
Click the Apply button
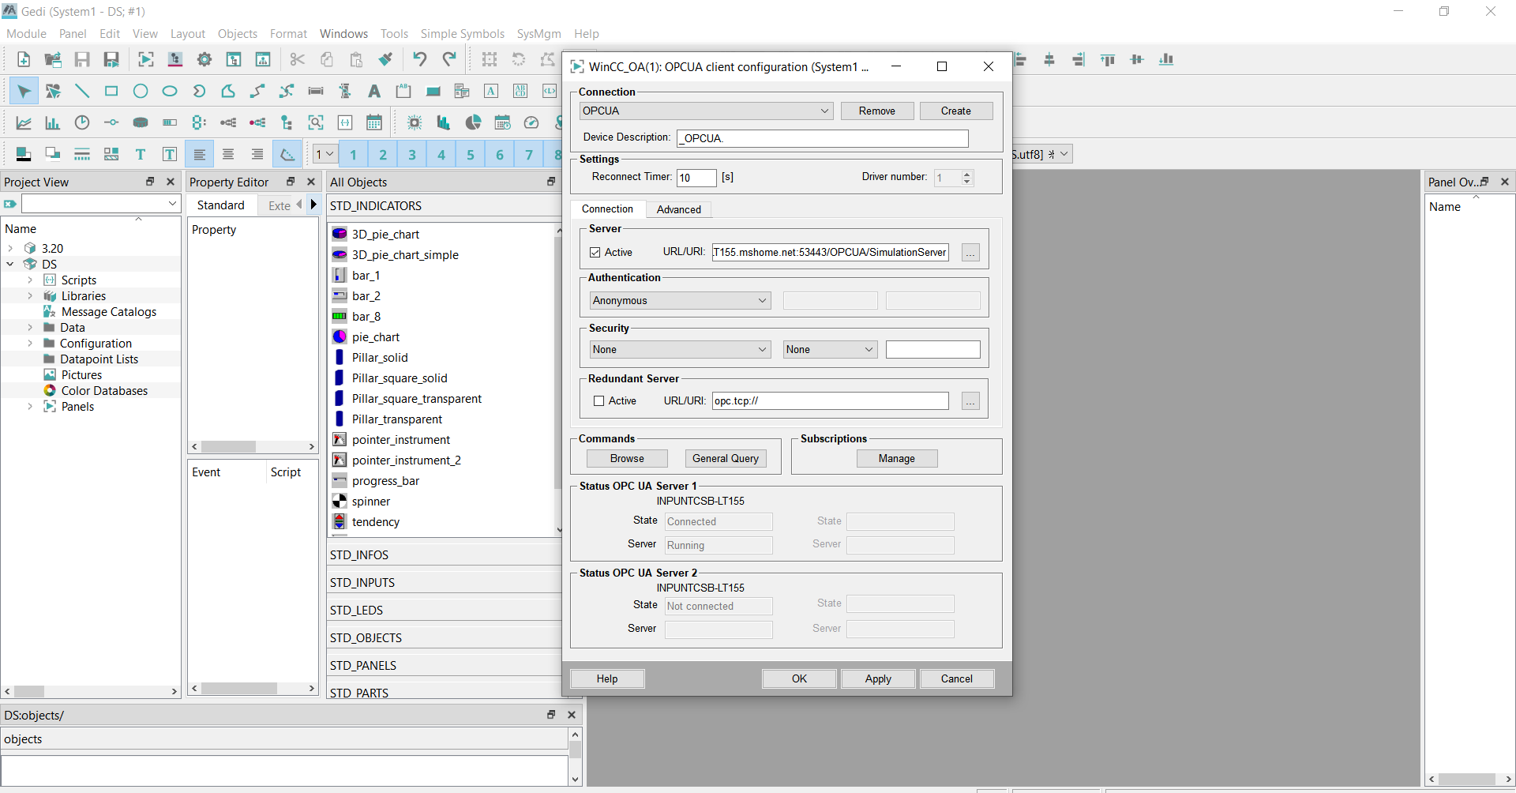877,679
